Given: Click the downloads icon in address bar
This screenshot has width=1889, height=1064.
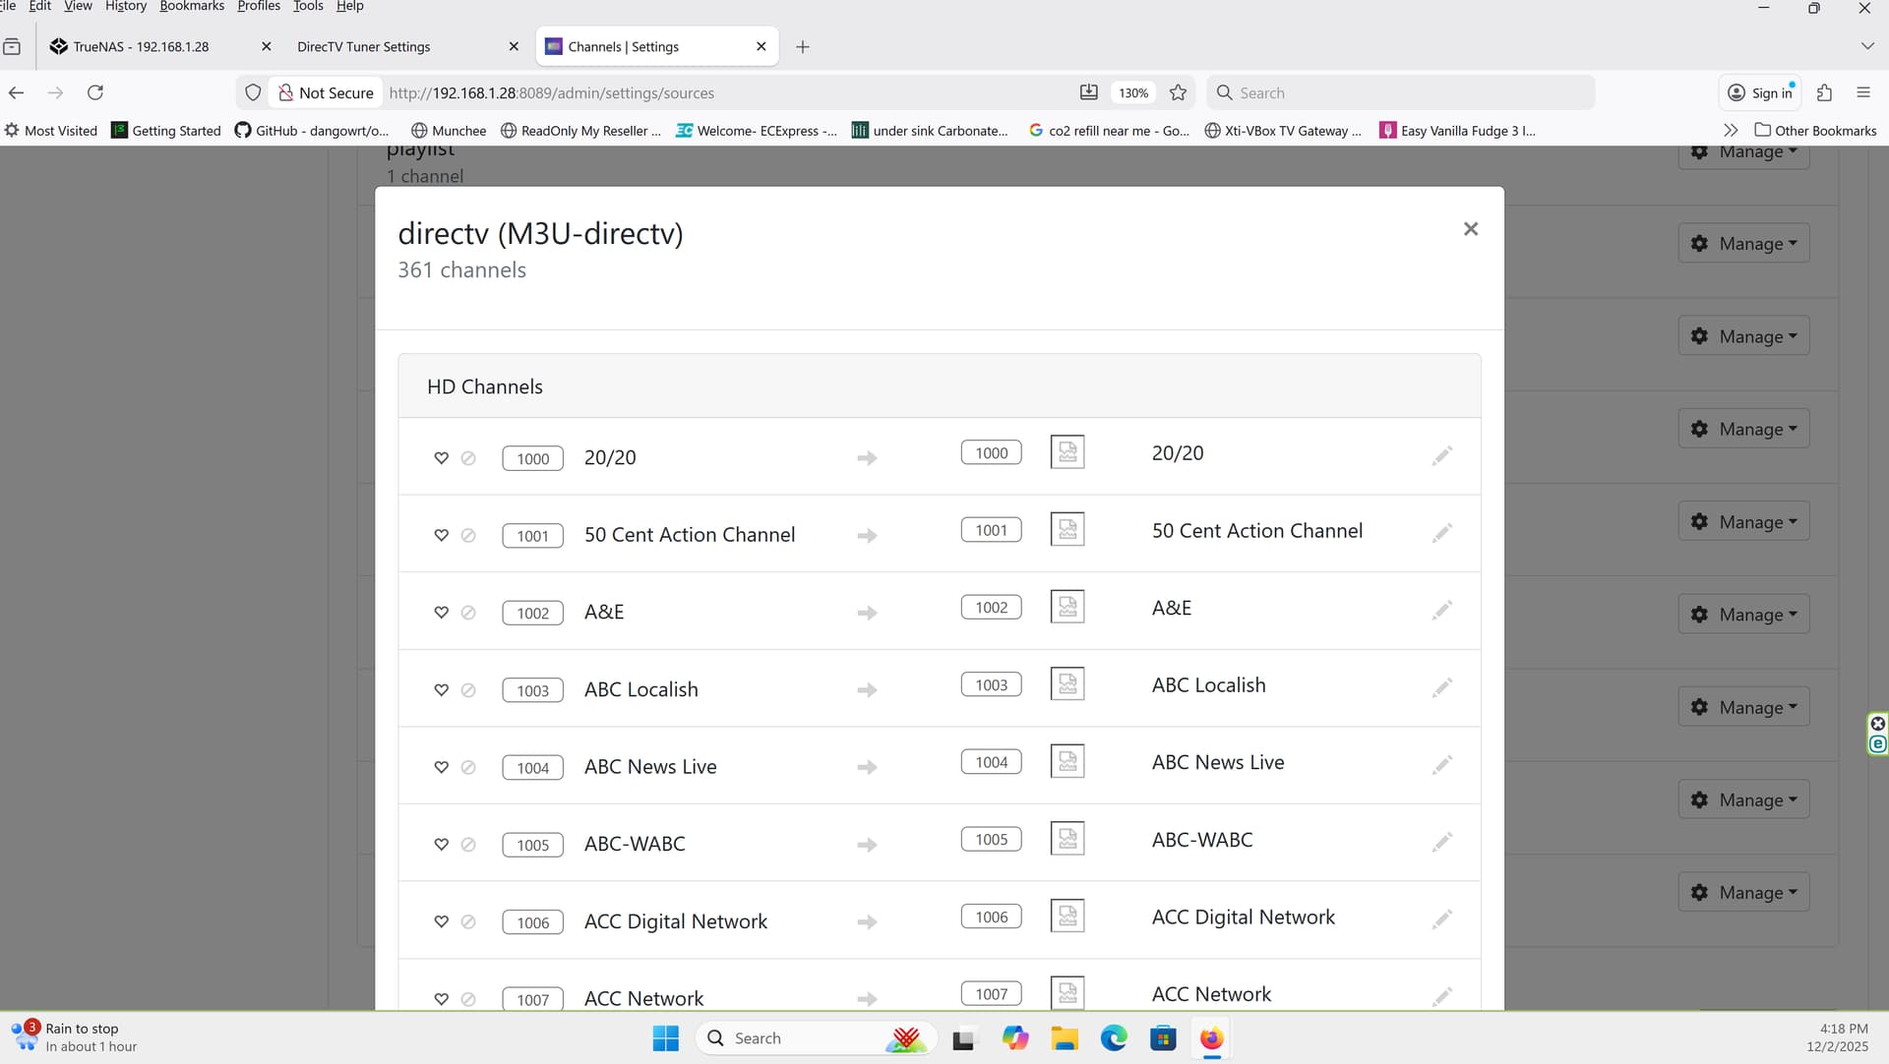Looking at the screenshot, I should (x=1088, y=92).
